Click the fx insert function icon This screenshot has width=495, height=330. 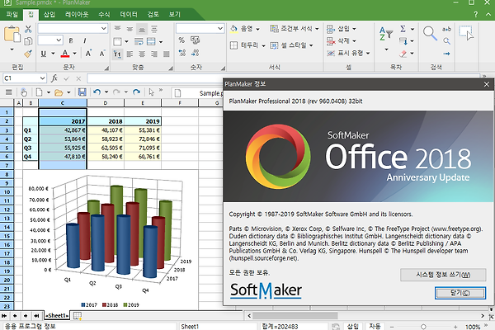(x=54, y=78)
